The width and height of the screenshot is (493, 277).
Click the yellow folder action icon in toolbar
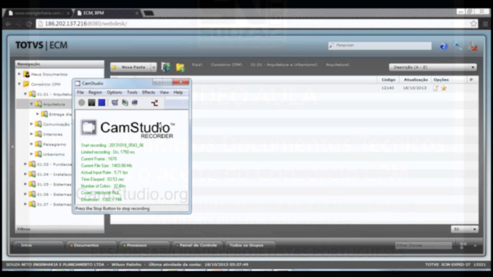point(180,67)
